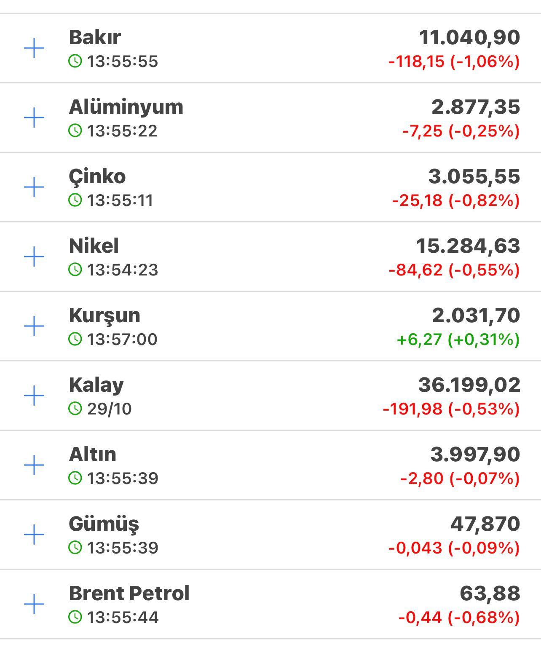Open the Altın commodity details
The height and width of the screenshot is (671, 541).
[x=93, y=454]
